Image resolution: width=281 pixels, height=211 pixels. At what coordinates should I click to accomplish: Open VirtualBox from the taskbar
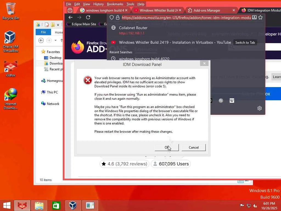tap(73, 206)
